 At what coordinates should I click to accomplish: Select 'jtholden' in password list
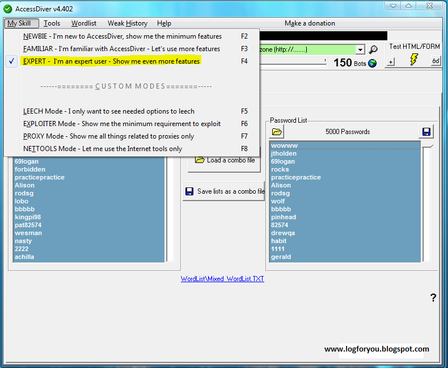point(345,153)
